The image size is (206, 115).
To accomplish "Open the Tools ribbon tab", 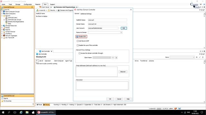I will coord(10,4).
